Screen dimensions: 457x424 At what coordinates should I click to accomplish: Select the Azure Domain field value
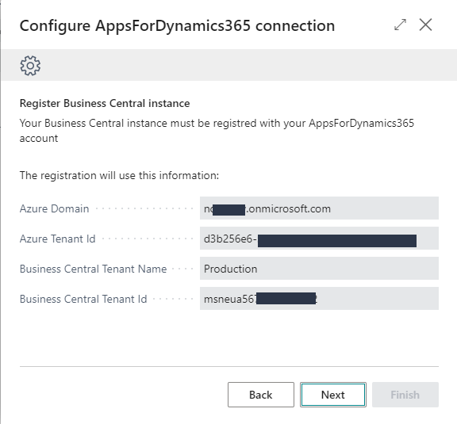(319, 208)
